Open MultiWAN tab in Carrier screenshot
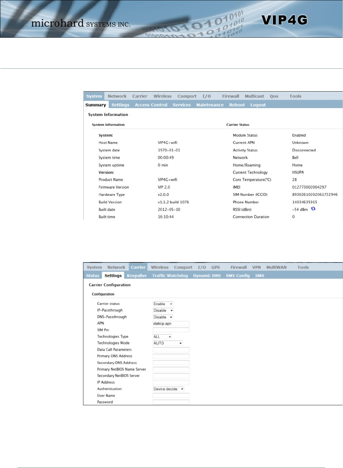Viewport: 343px width, 468px height. pos(276,267)
